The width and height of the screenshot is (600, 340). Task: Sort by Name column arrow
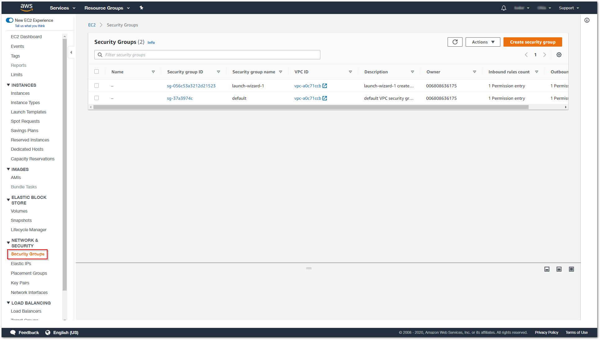[153, 72]
